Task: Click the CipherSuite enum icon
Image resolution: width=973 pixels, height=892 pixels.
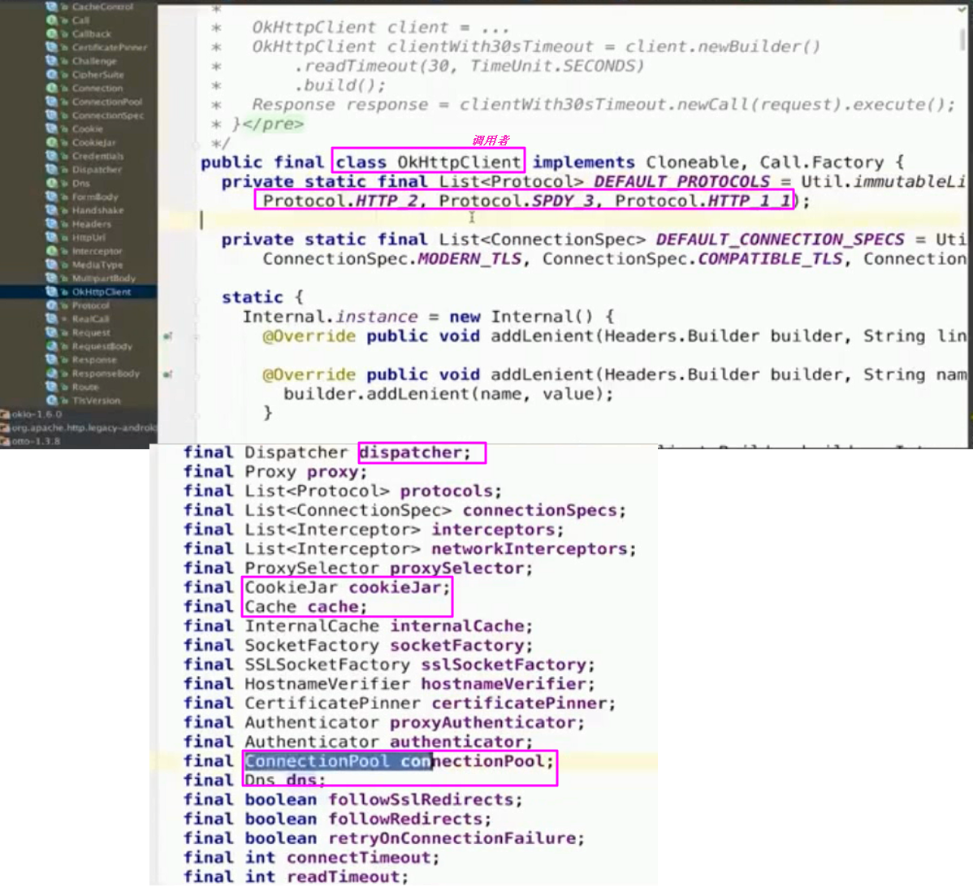Action: point(52,75)
